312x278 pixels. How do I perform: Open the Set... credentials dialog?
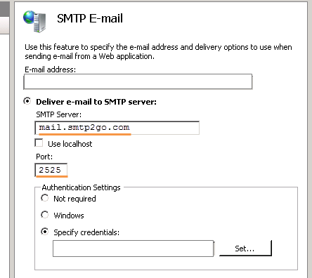pyautogui.click(x=245, y=249)
